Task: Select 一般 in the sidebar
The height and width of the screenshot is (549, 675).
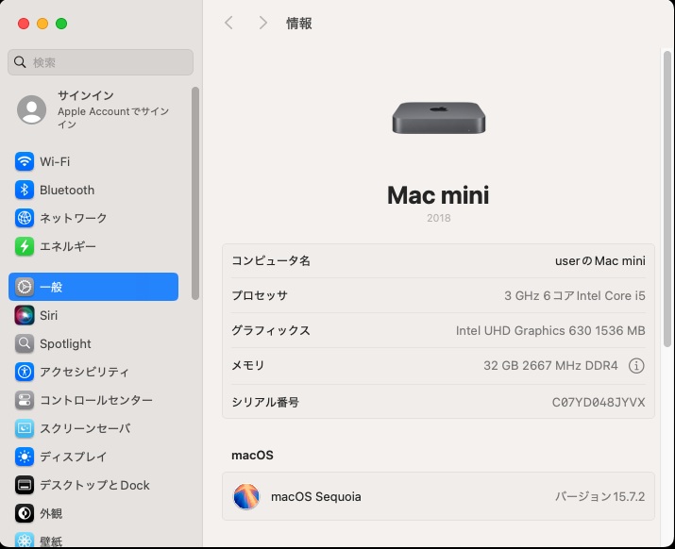Action: pyautogui.click(x=93, y=287)
